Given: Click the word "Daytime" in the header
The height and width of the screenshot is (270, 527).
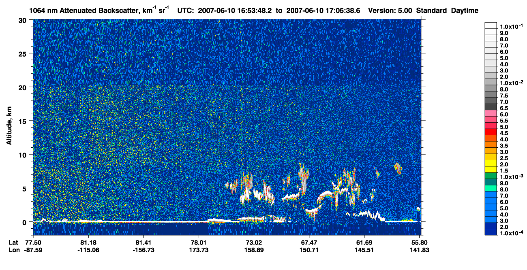Looking at the screenshot, I should 464,11.
